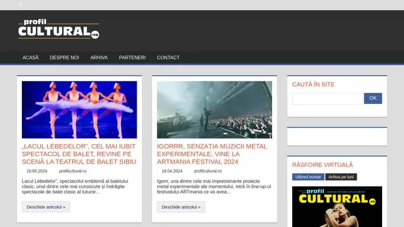This screenshot has height=227, width=404.
Task: Click the 10.05.2024 article date
Action: [x=37, y=171]
